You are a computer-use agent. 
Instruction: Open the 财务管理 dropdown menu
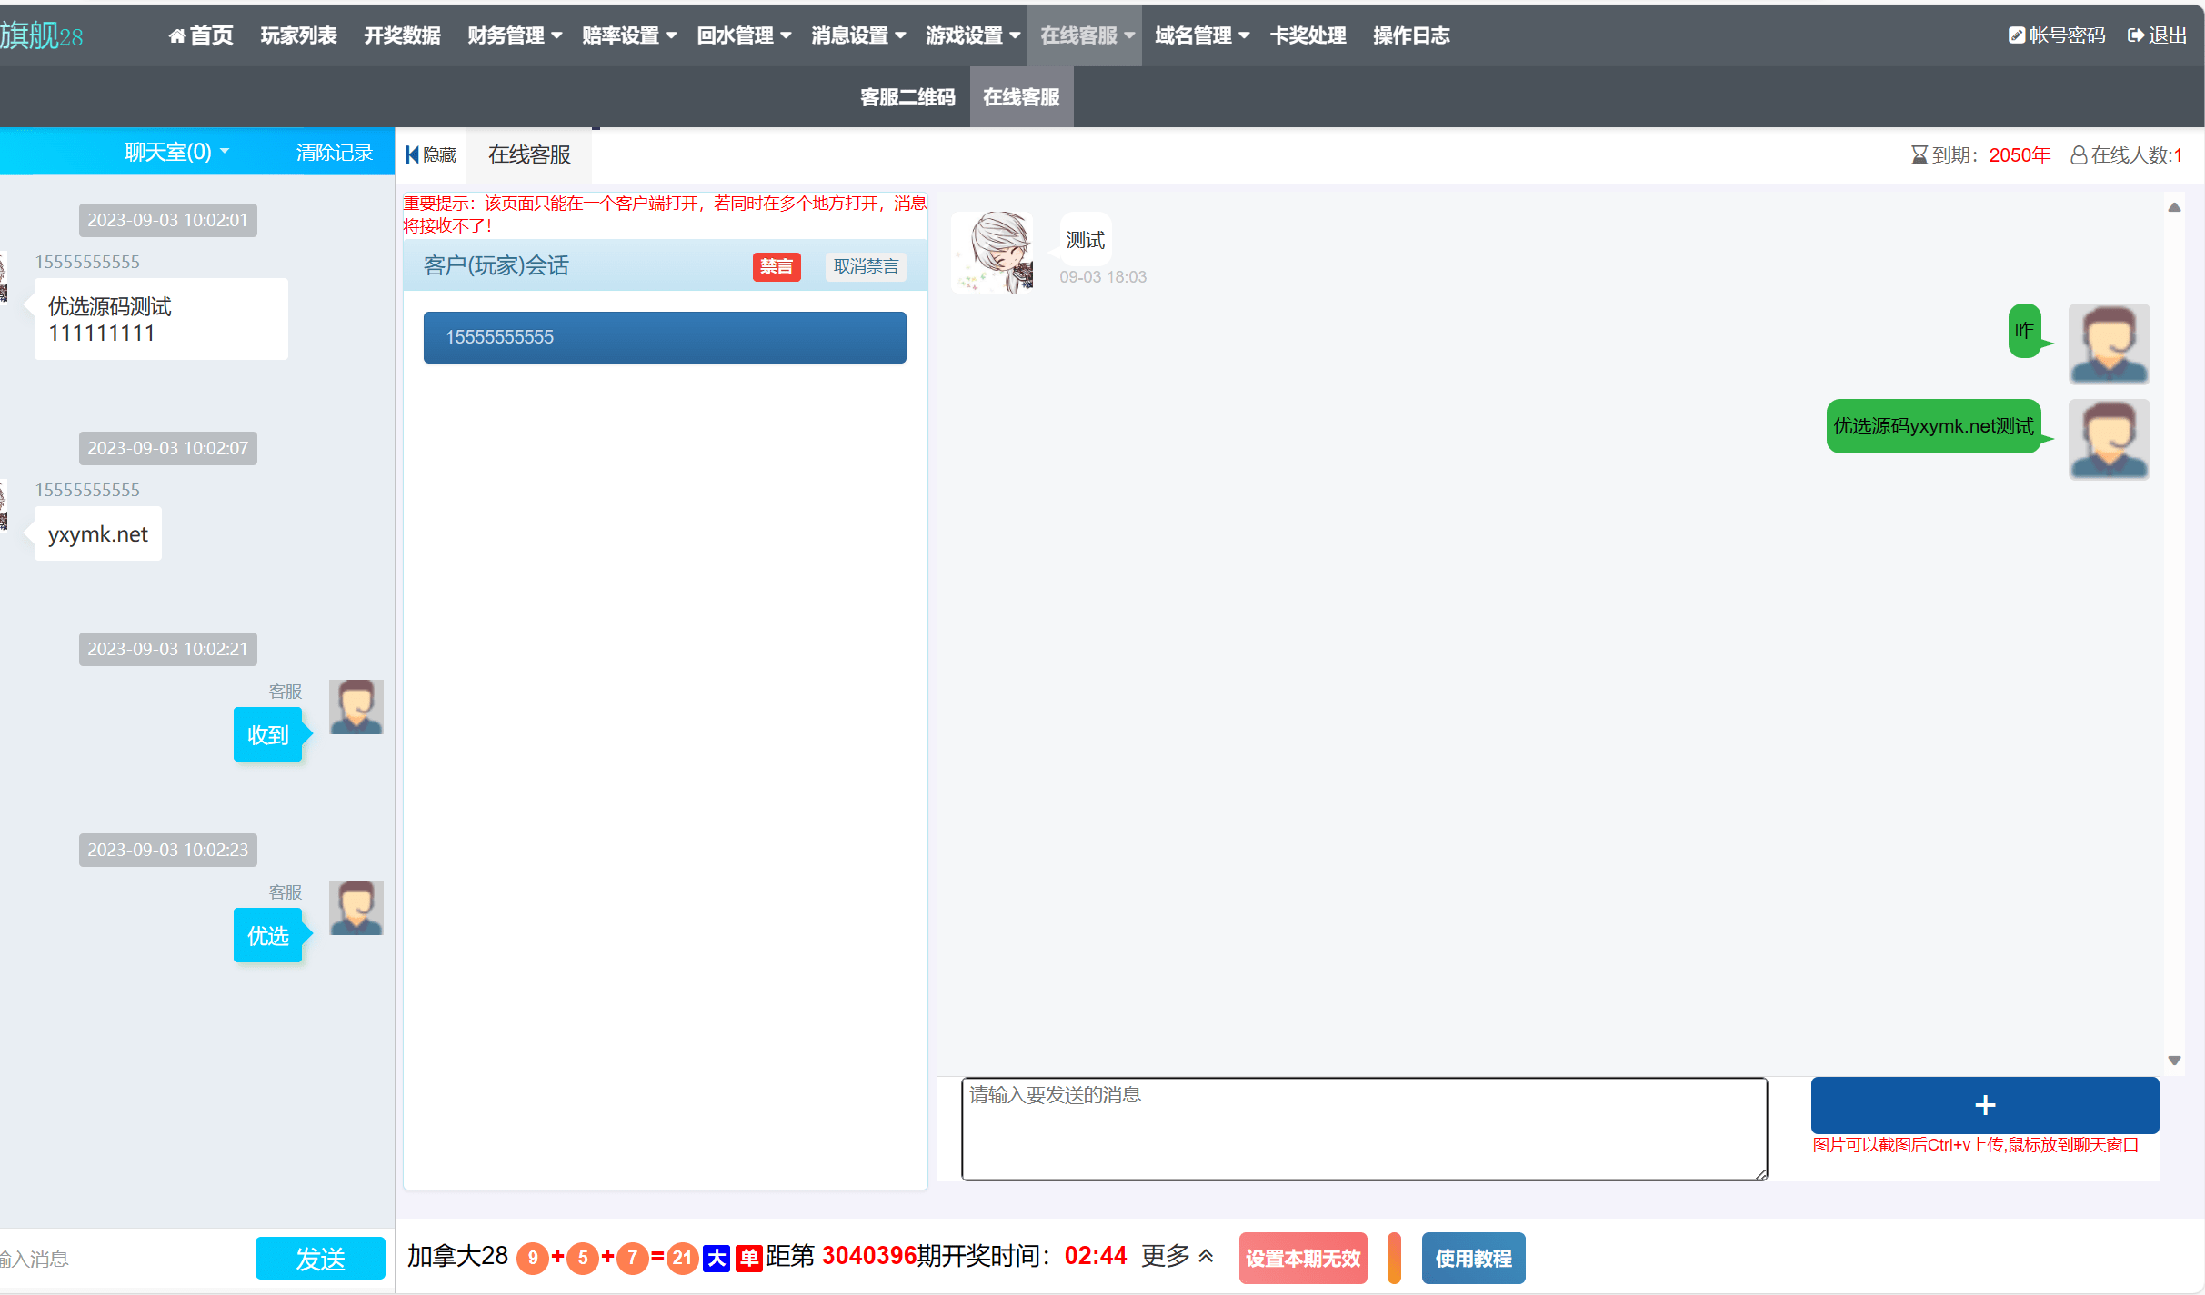(x=515, y=35)
